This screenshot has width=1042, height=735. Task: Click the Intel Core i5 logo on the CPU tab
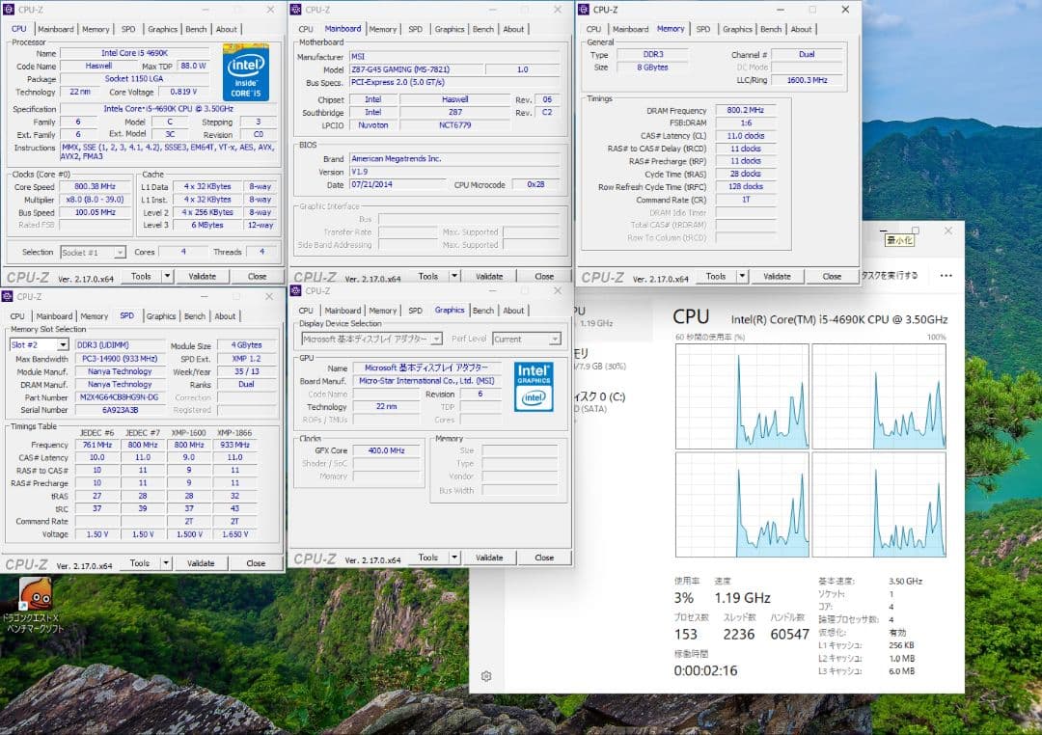click(246, 72)
